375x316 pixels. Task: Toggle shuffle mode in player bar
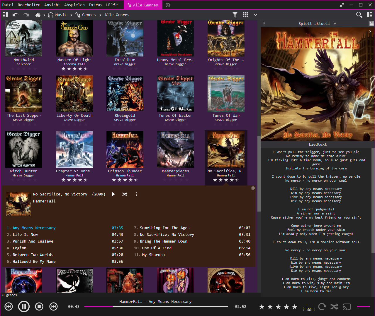coord(334,307)
